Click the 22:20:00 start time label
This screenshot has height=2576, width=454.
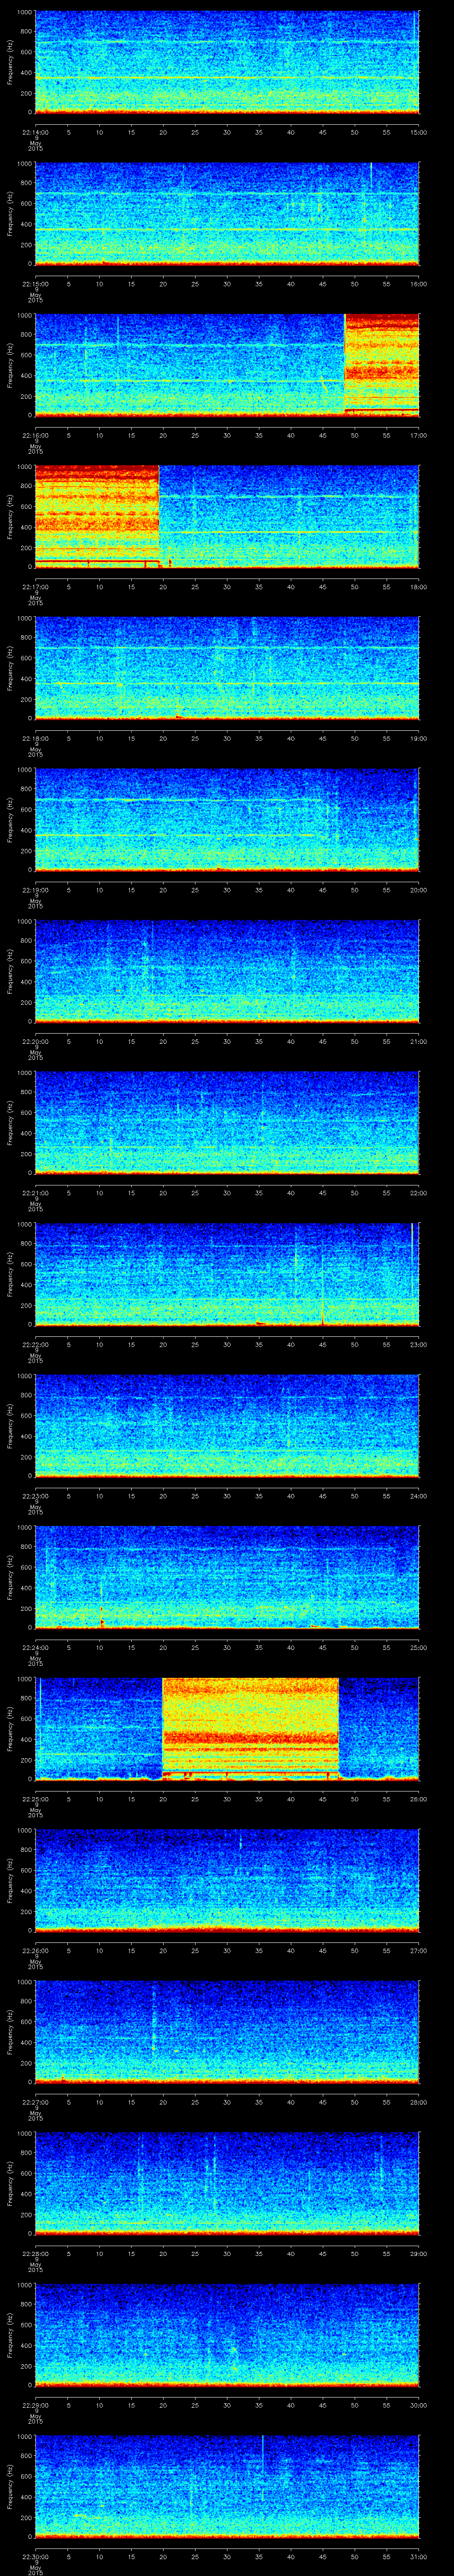[35, 1041]
